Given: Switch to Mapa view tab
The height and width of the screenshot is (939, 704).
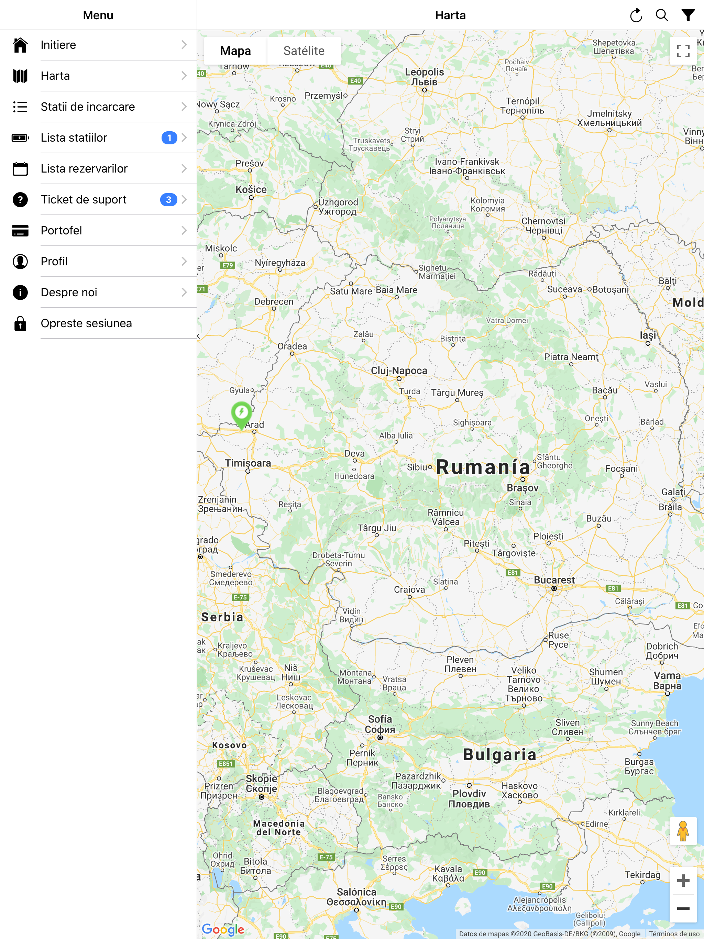Looking at the screenshot, I should [x=235, y=51].
